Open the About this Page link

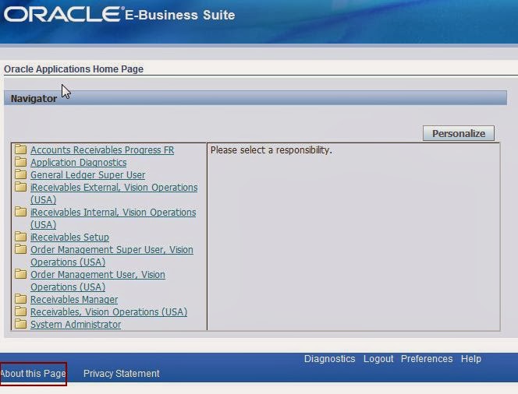click(x=33, y=374)
